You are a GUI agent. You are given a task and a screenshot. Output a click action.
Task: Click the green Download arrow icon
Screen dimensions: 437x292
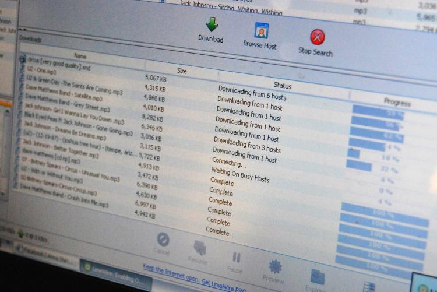tap(212, 25)
